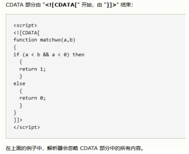Click the ]]> closing line in code
This screenshot has width=189, height=154.
pos(18,120)
